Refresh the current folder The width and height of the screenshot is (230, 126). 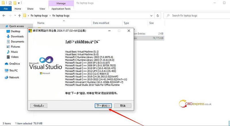point(158,16)
